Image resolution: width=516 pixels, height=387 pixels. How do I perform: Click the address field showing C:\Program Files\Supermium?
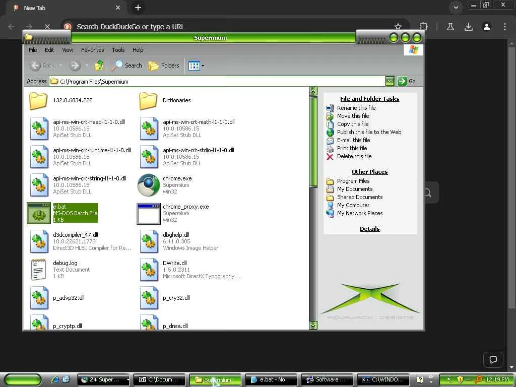pos(218,81)
